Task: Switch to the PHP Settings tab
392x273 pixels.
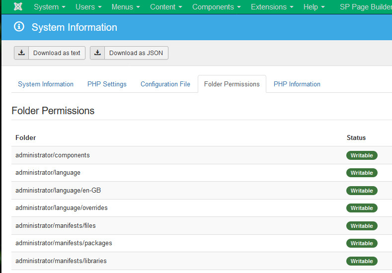Action: (x=107, y=84)
